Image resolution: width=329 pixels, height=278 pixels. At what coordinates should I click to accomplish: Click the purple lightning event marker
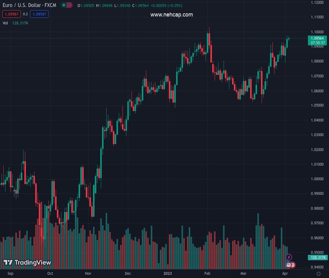[289, 257]
